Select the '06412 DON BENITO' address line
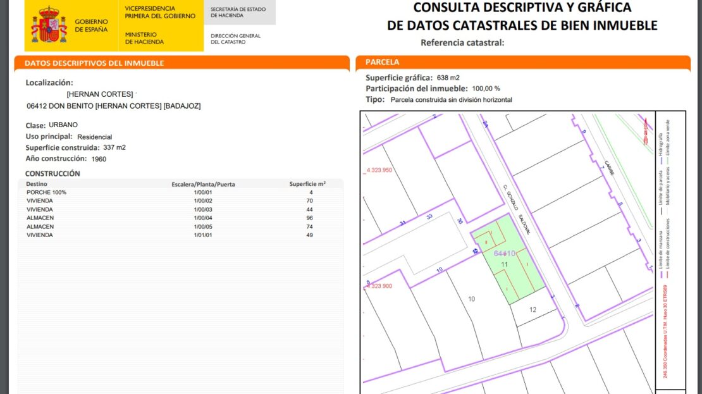 click(114, 106)
